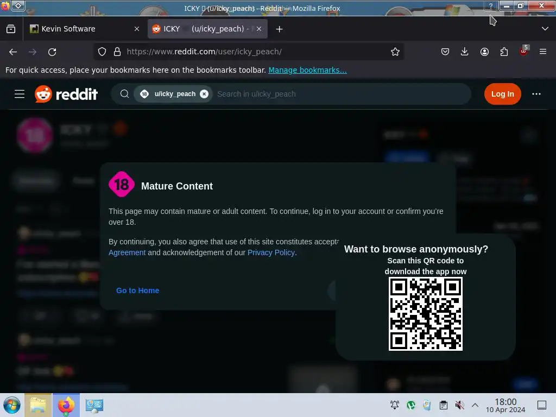Click Go to Home in dialog
The image size is (556, 417).
coord(137,290)
